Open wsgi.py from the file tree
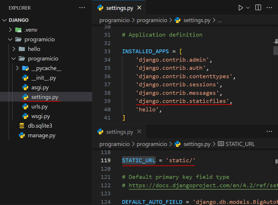 (x=41, y=116)
